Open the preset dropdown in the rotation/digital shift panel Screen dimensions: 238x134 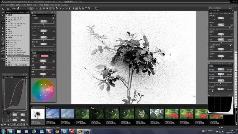pyautogui.click(x=43, y=15)
